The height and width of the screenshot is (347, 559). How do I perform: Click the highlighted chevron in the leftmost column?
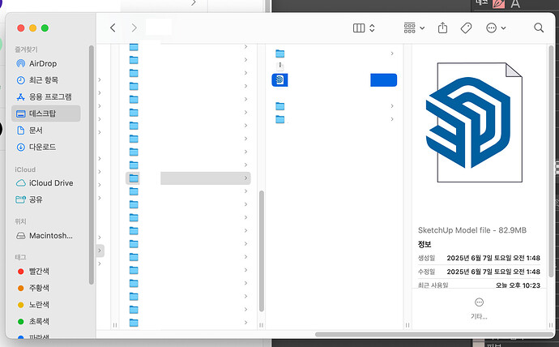(100, 251)
